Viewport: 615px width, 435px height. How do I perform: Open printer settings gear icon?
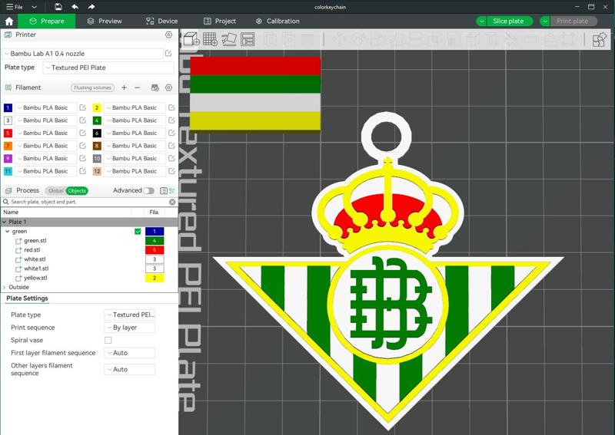168,35
